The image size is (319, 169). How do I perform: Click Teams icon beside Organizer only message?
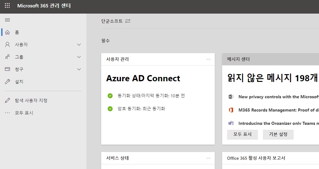231,123
